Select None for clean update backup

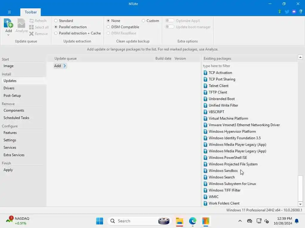(x=108, y=20)
